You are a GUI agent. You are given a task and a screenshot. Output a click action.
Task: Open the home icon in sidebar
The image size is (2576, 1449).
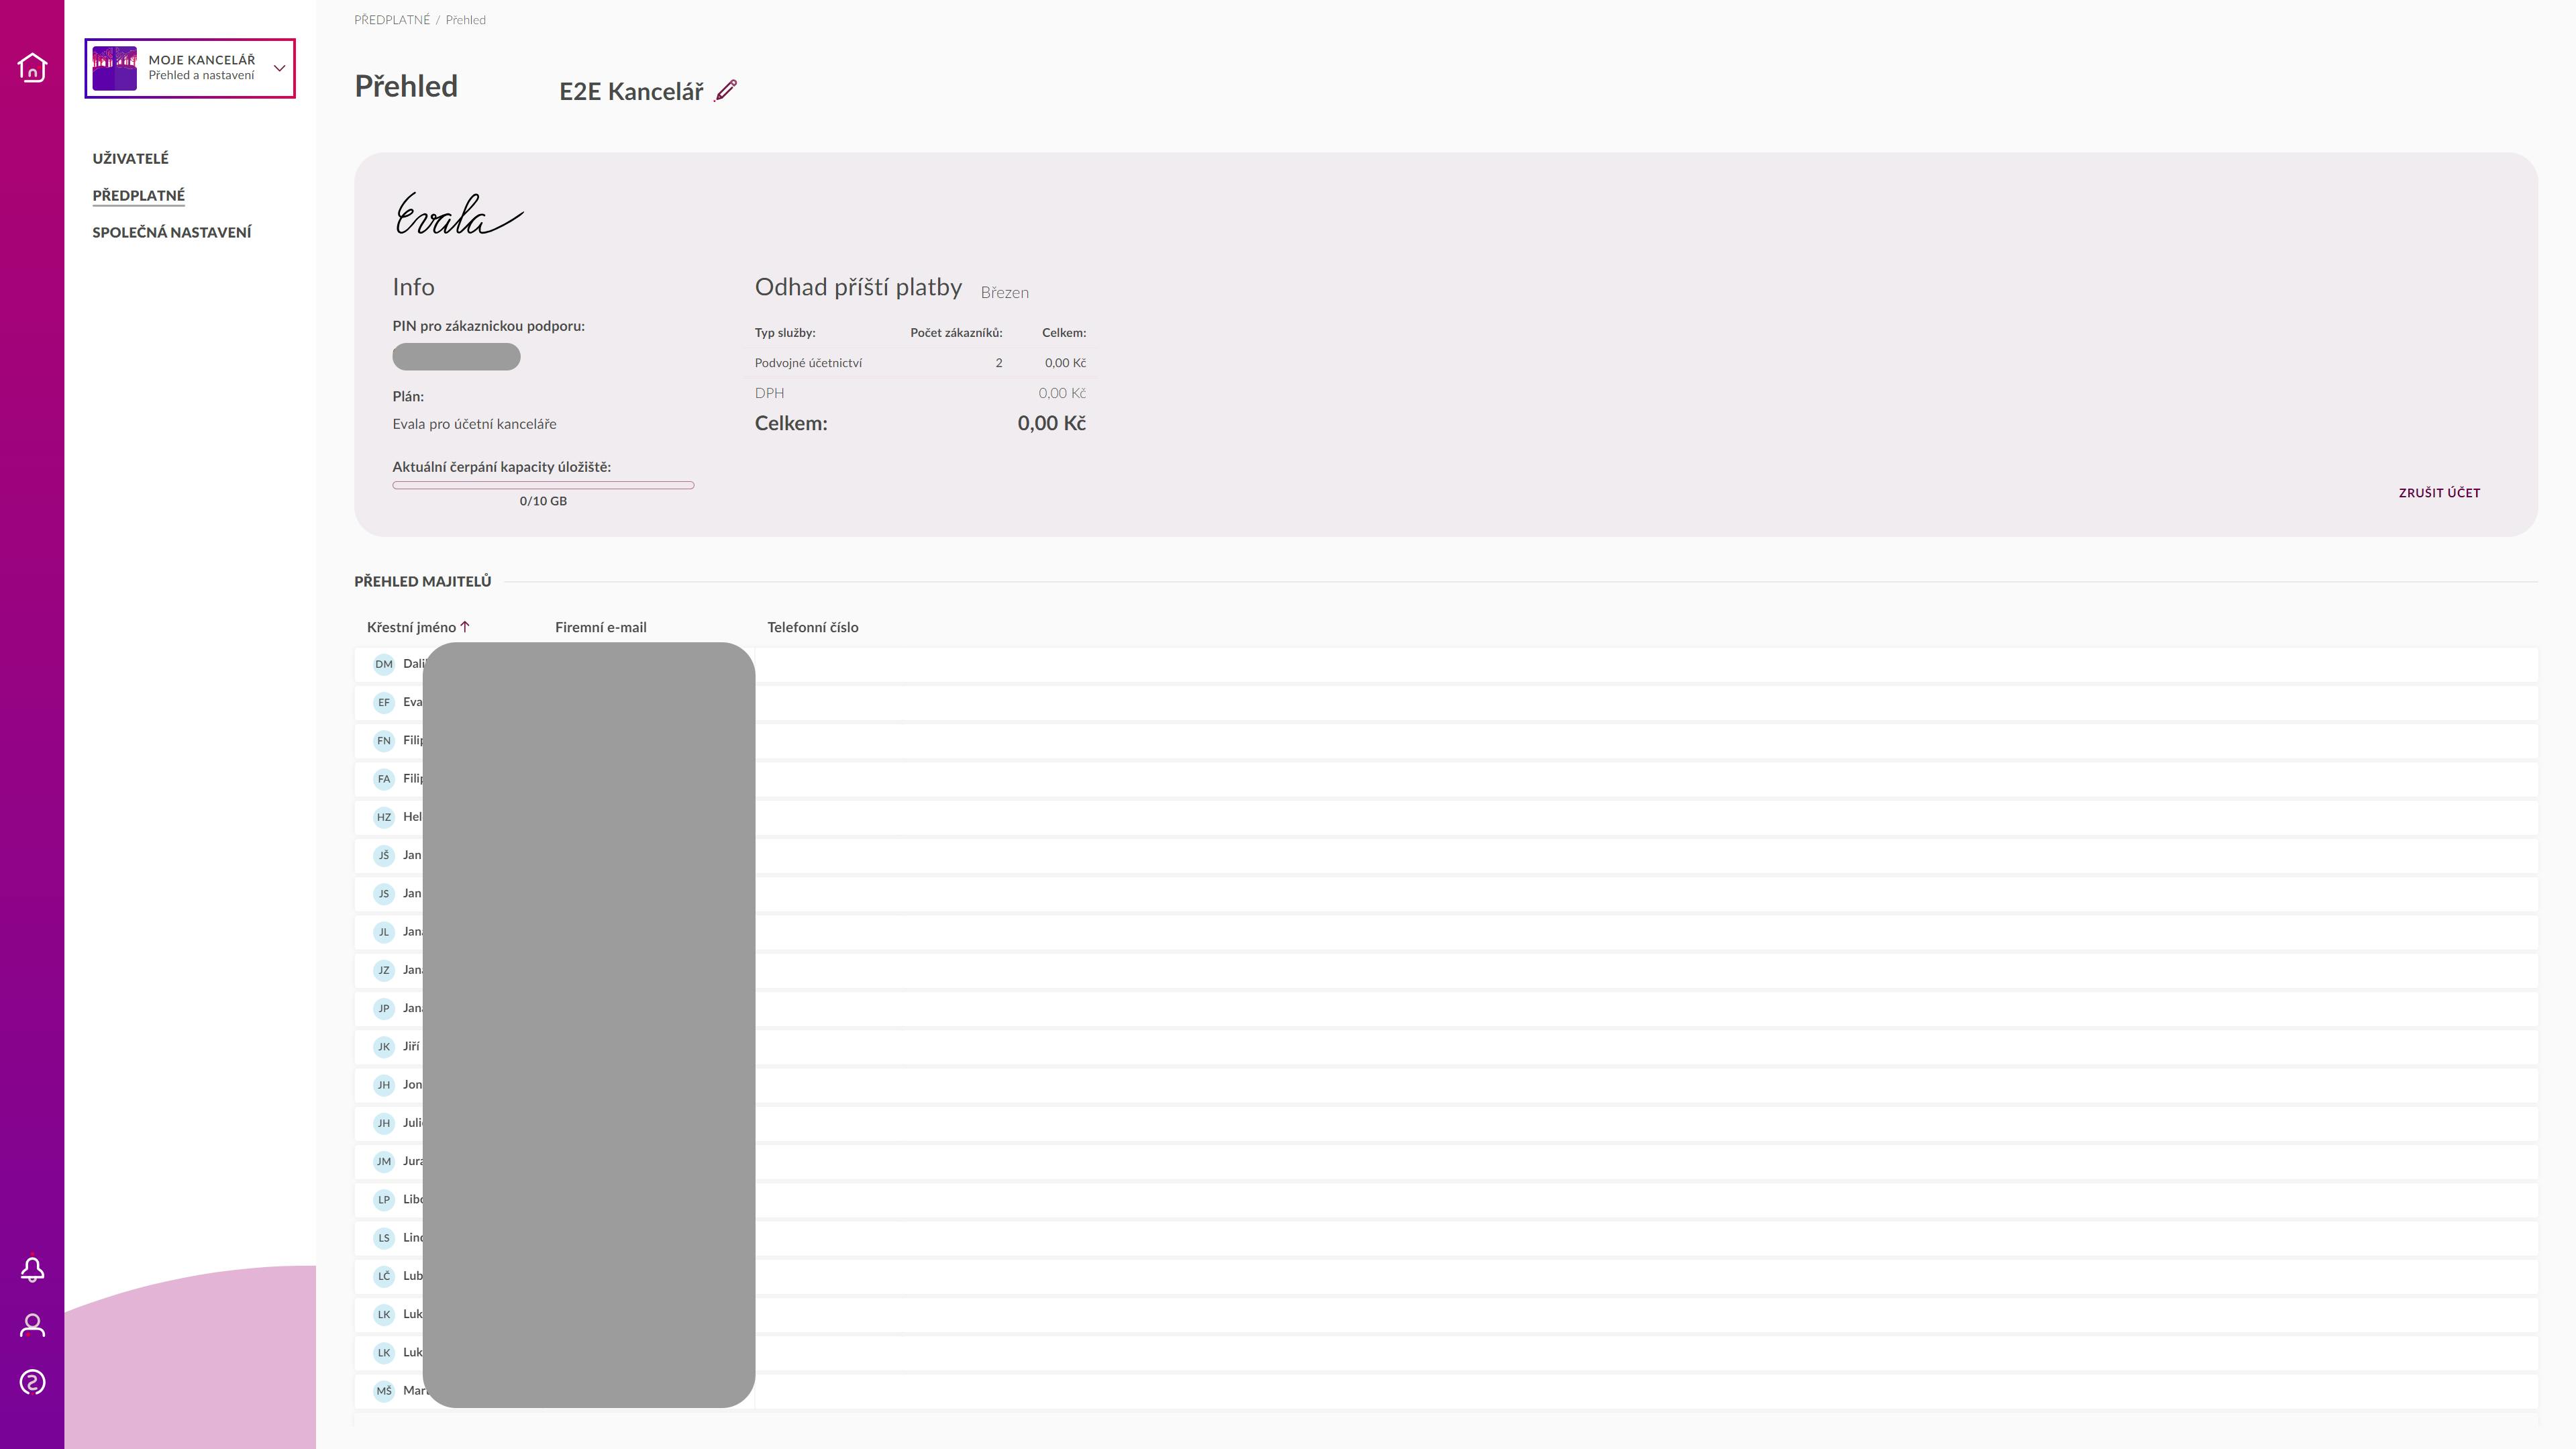[x=32, y=67]
